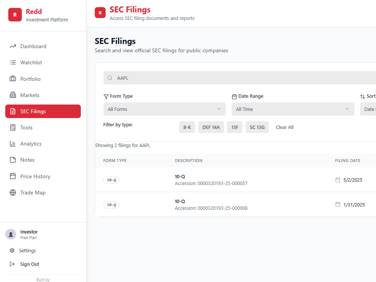Click the Watchlist list icon
Image resolution: width=376 pixels, height=282 pixels.
pos(13,62)
